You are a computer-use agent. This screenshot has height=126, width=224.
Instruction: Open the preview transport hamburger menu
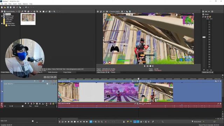pos(153,66)
